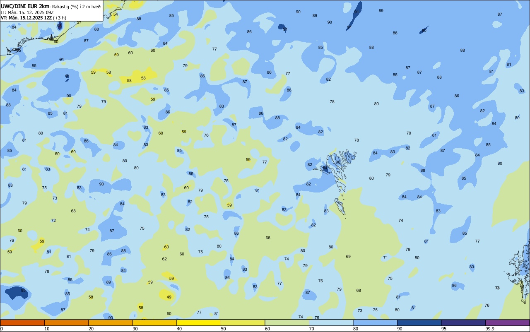Click the legend scale tick label "99.9"
530x332 pixels.
click(490, 329)
